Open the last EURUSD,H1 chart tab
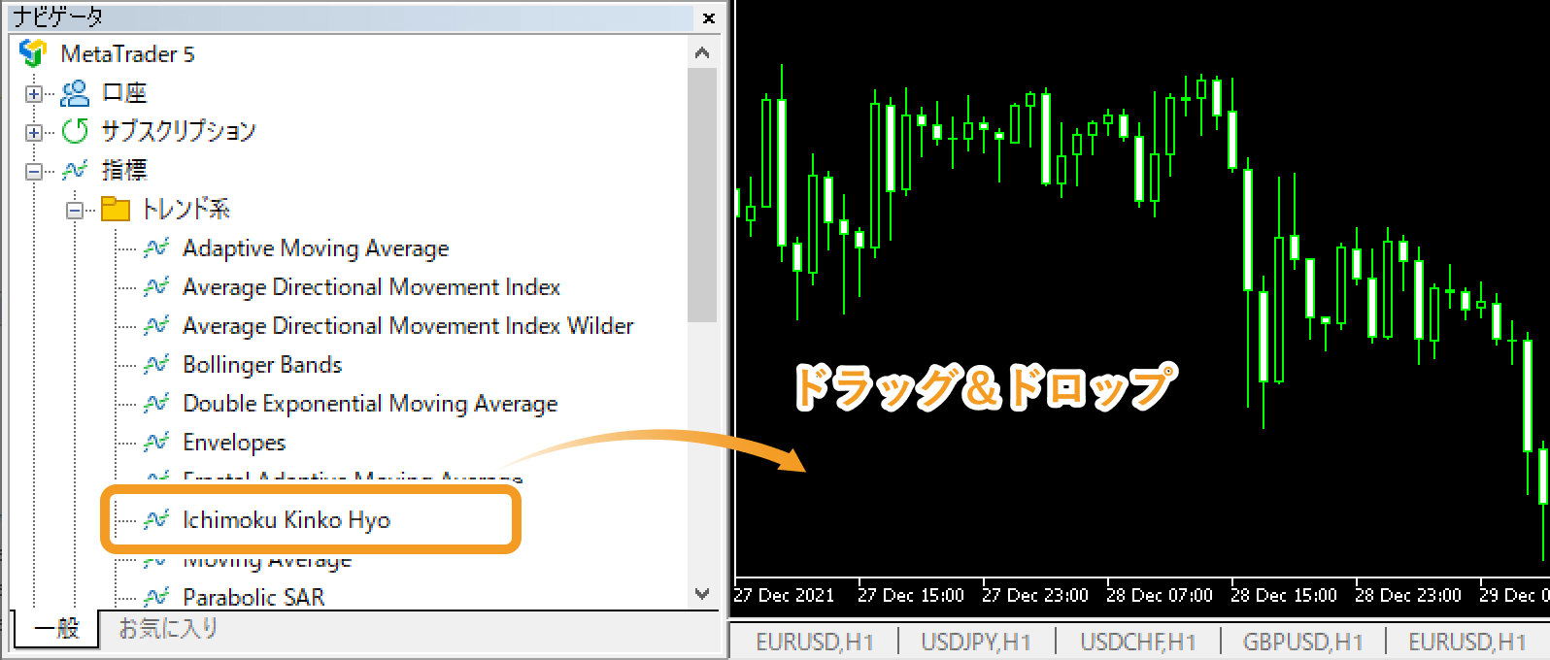Screen dimensions: 1550x660 [1466, 643]
